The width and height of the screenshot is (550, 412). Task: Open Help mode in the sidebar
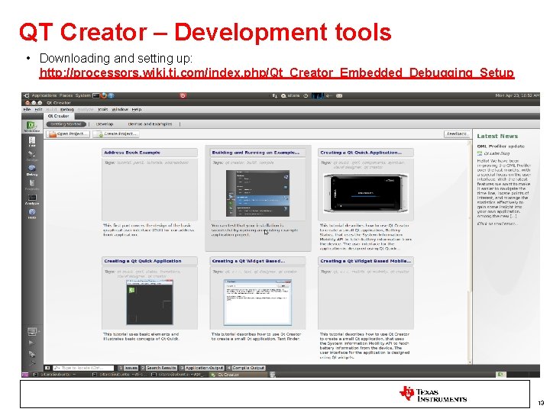pyautogui.click(x=32, y=214)
